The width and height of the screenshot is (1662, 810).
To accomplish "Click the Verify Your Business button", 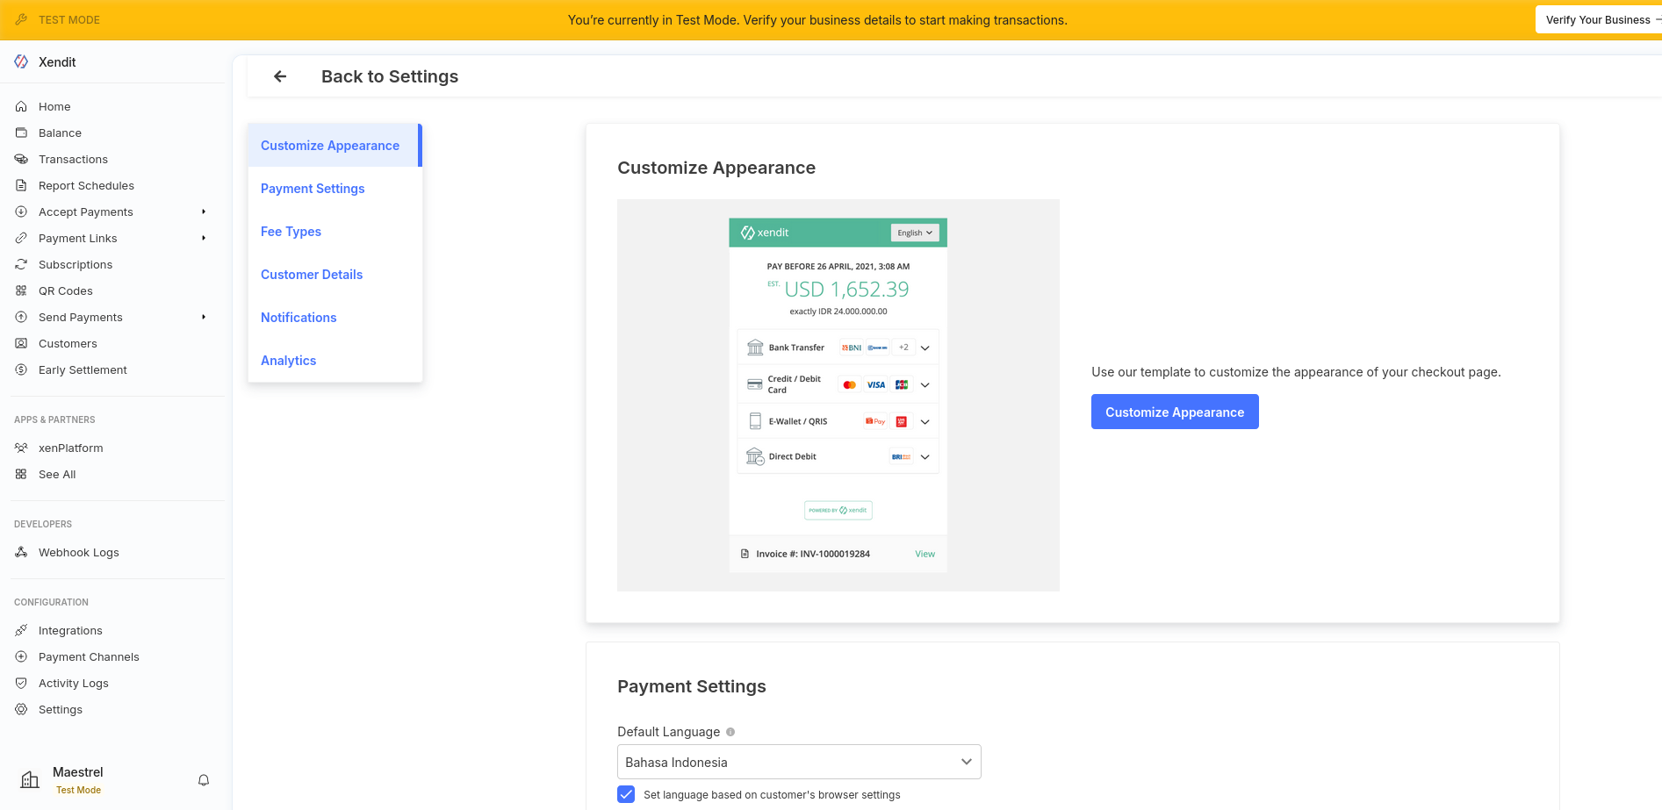I will click(1597, 19).
